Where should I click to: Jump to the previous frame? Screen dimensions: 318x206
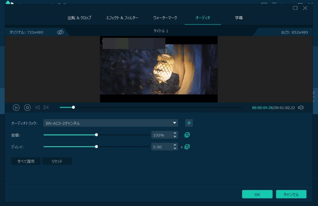coord(37,107)
